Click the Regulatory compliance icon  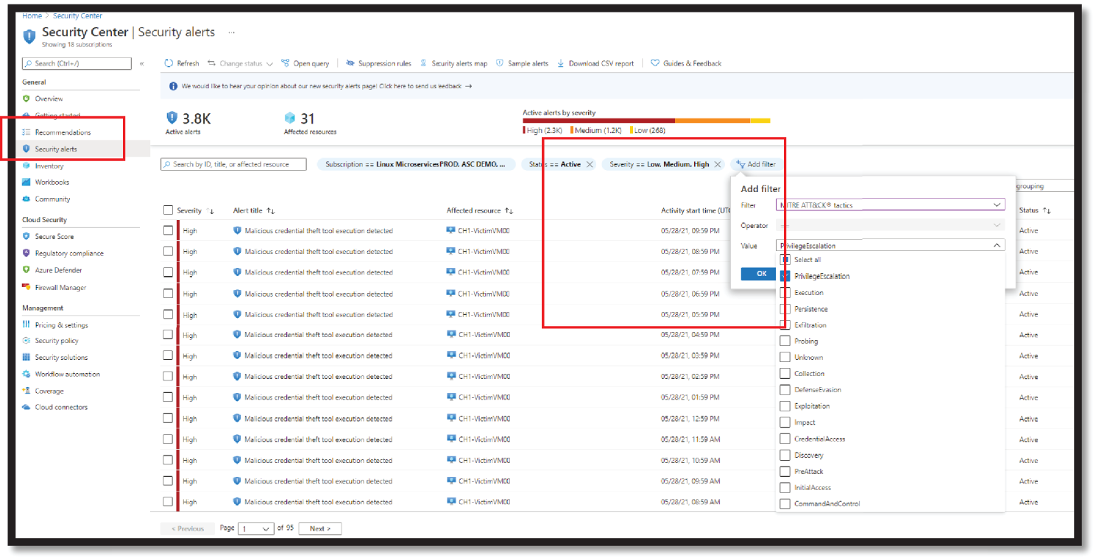coord(26,253)
